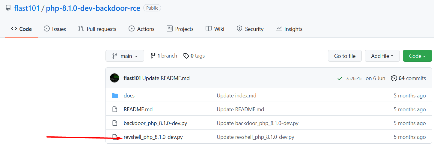Open the README.md file
The height and width of the screenshot is (146, 434).
point(138,109)
